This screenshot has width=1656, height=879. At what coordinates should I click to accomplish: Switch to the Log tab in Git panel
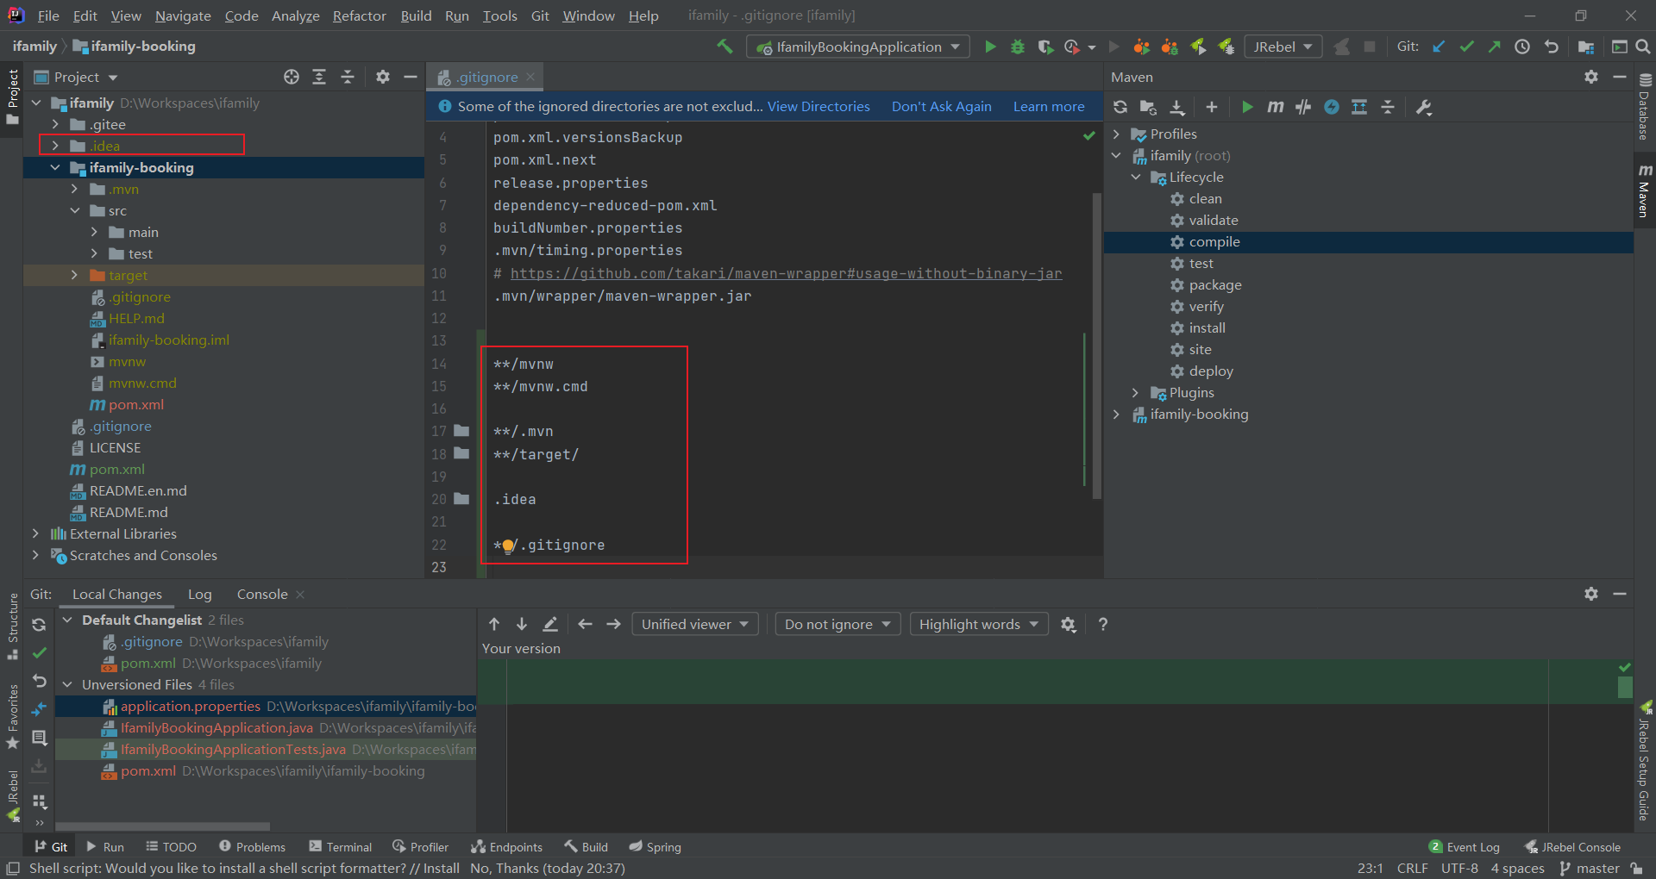pos(199,594)
